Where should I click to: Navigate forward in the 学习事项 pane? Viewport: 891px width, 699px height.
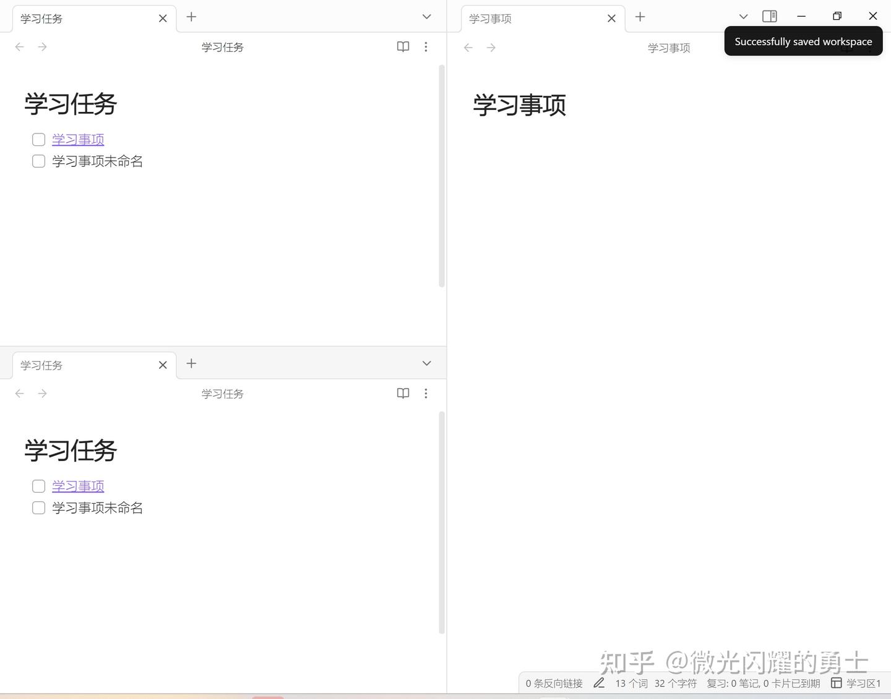[x=491, y=47]
